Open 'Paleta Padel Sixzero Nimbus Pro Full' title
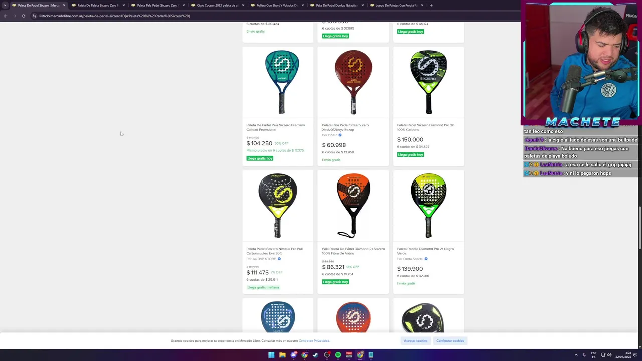Image resolution: width=642 pixels, height=361 pixels. coord(274,251)
